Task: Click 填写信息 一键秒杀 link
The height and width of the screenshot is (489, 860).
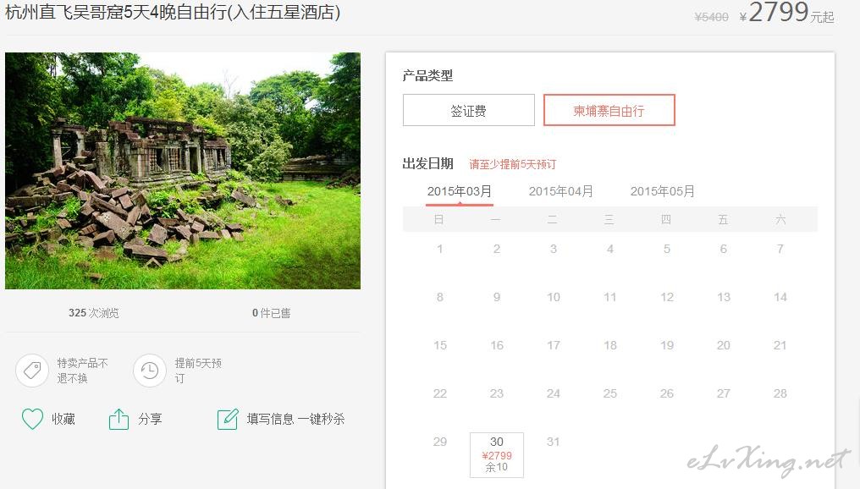Action: (x=295, y=420)
